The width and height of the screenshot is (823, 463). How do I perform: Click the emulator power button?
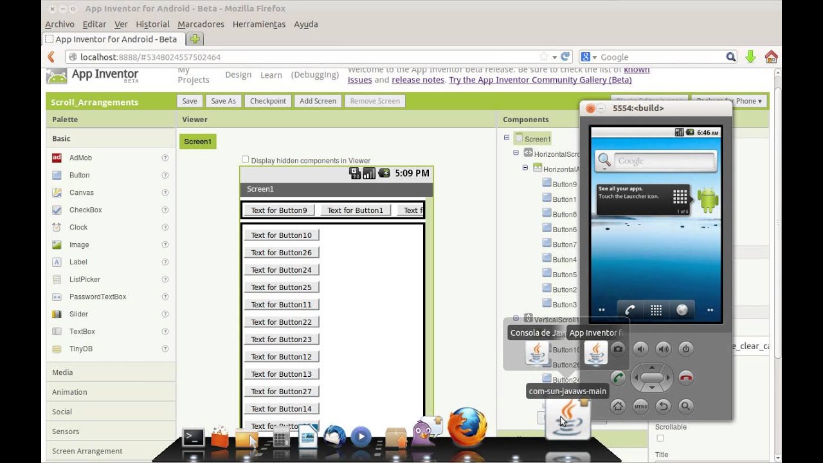click(x=686, y=349)
